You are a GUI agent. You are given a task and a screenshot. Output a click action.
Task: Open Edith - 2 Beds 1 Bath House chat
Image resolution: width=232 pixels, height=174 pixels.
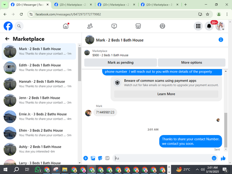click(39, 68)
